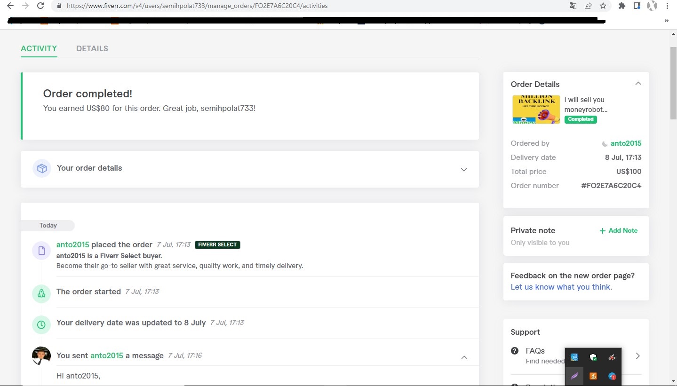Screen dimensions: 677x386
Task: Click the blue Intel graphics tray icon
Action: 574,357
